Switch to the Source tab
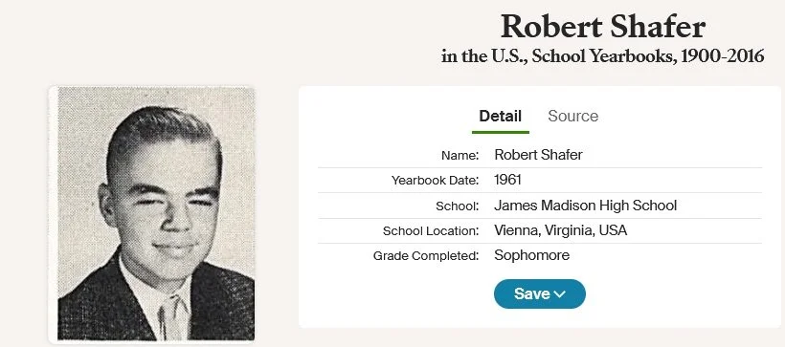This screenshot has width=785, height=347. (x=572, y=116)
